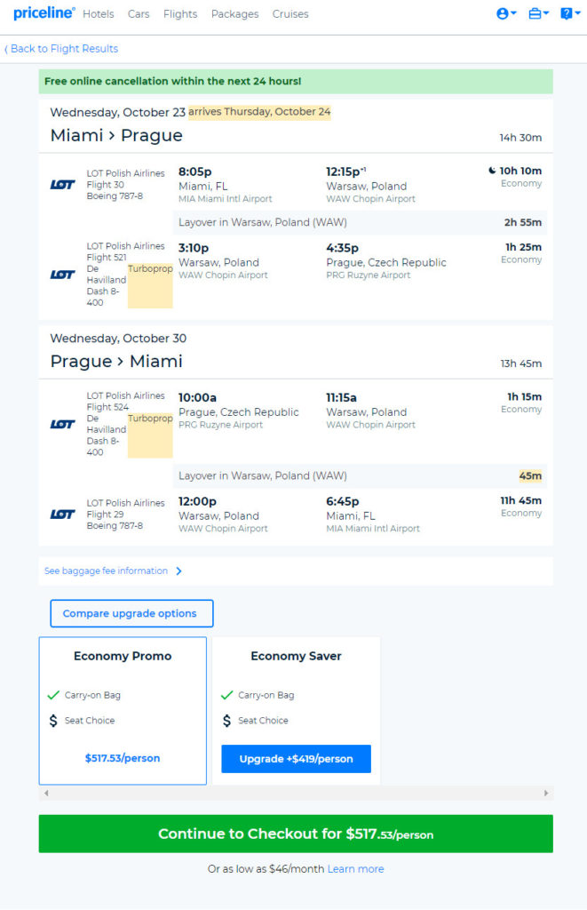Go to the Hotels menu

click(98, 14)
